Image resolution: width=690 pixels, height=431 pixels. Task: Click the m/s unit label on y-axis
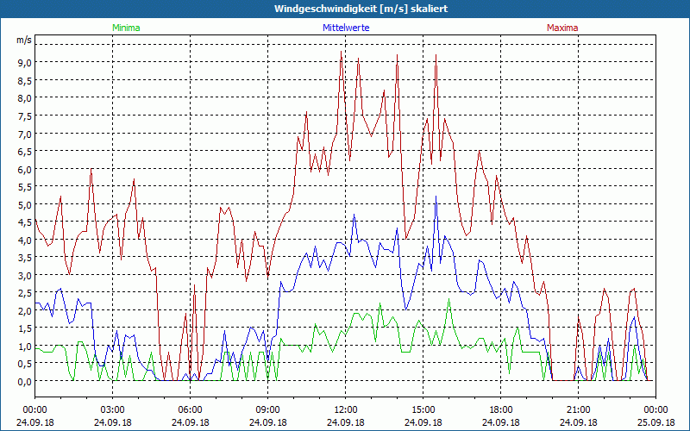point(23,40)
